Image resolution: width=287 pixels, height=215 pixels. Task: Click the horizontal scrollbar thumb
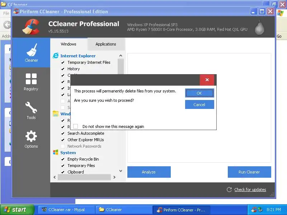(84, 177)
